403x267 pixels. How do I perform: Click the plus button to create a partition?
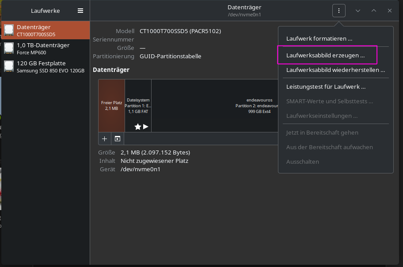pyautogui.click(x=105, y=139)
